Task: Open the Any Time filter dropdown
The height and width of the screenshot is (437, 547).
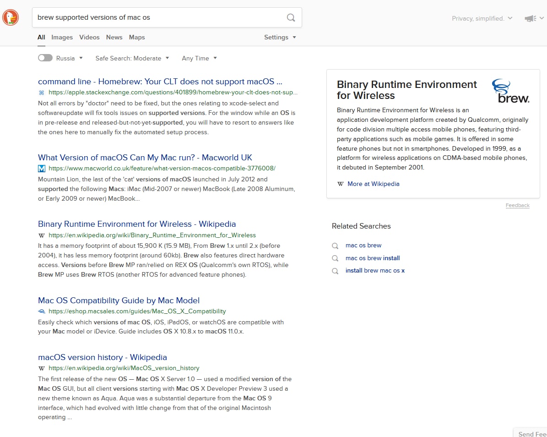Action: click(199, 58)
